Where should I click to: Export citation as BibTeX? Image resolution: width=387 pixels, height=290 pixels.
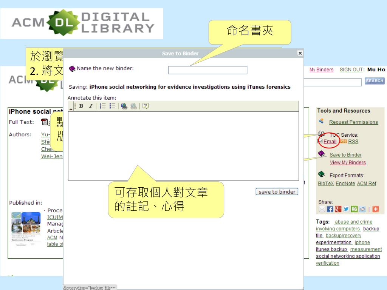[326, 184]
